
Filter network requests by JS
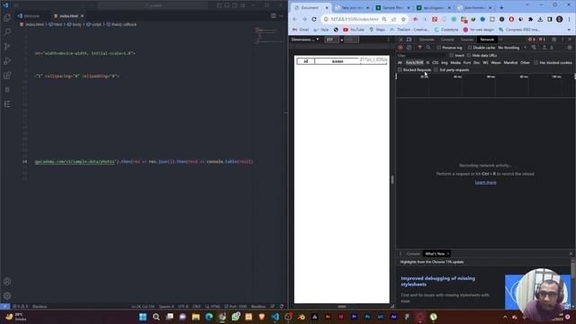pos(428,63)
